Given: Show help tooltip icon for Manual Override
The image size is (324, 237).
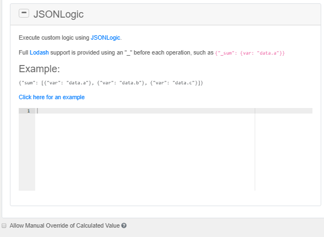Looking at the screenshot, I should click(x=124, y=225).
